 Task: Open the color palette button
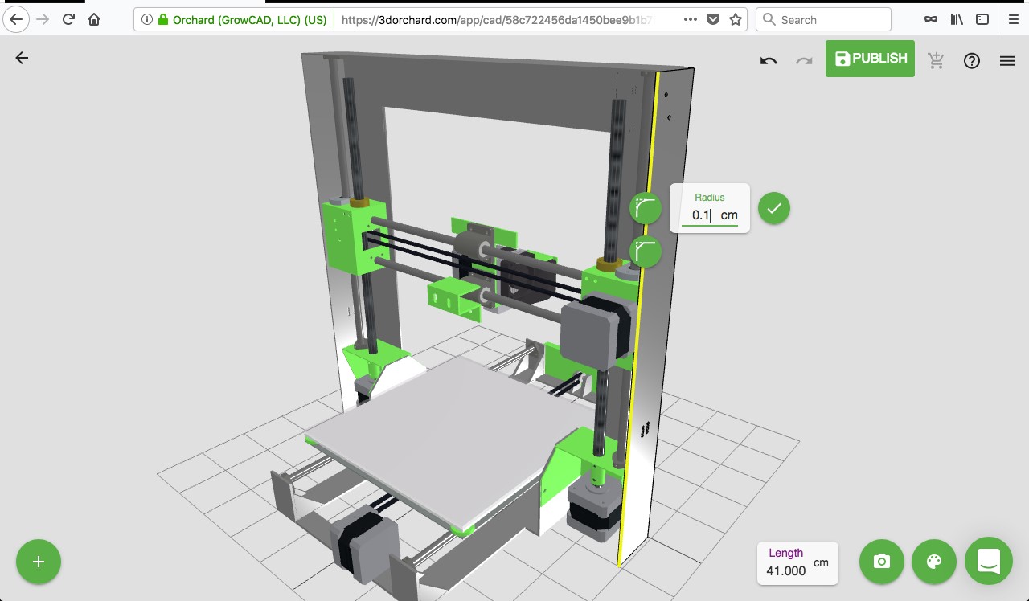(x=934, y=562)
